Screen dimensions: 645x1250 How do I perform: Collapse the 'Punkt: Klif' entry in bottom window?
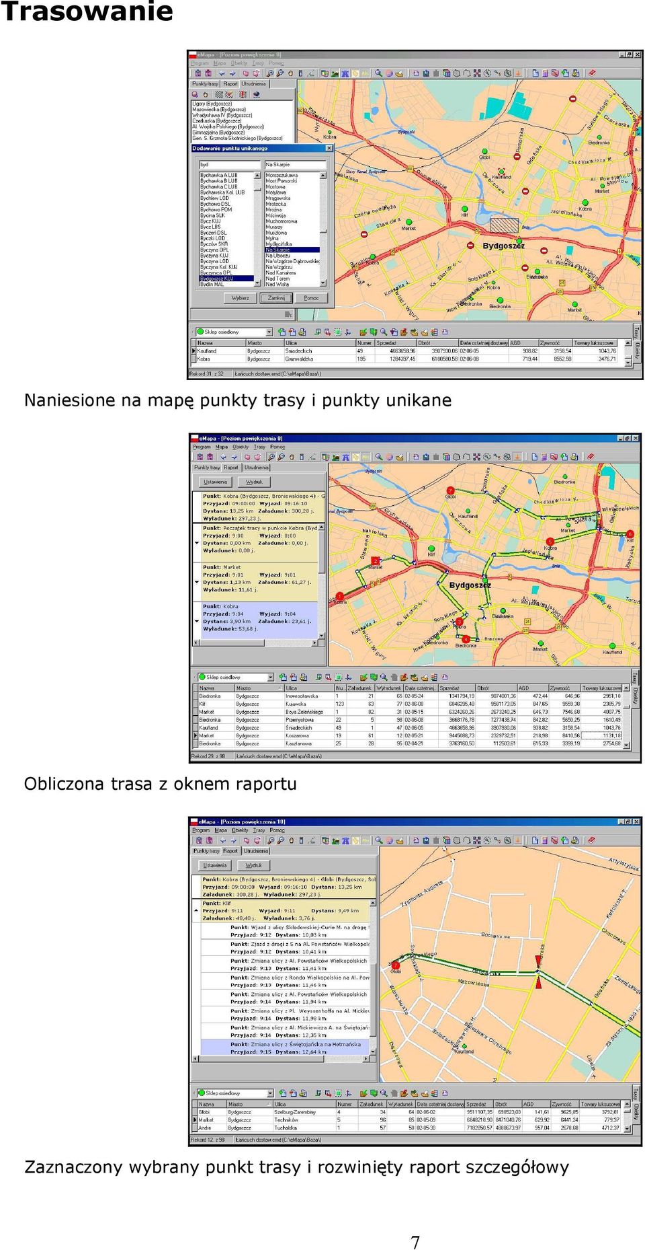196,910
